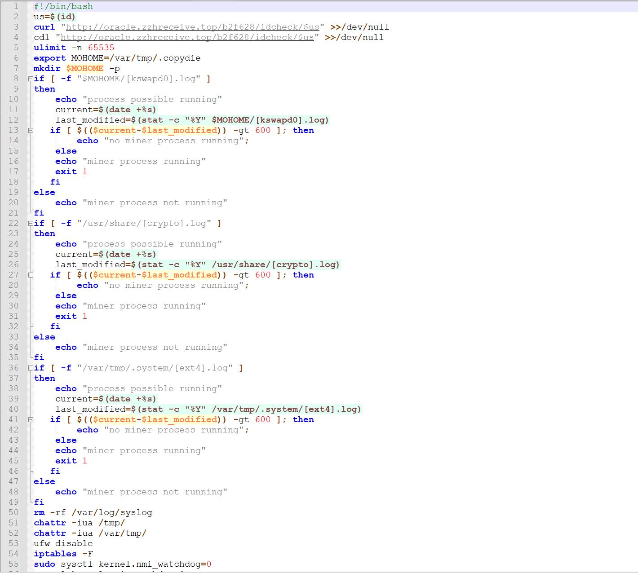Click >>/dev/null redirect on line 3

point(359,27)
